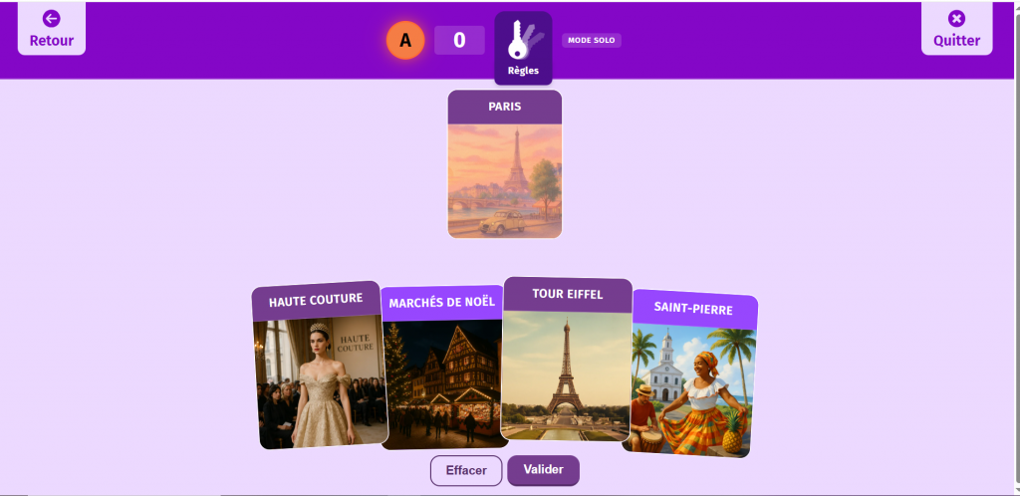Click the Effacer button
The image size is (1020, 496).
click(x=466, y=471)
